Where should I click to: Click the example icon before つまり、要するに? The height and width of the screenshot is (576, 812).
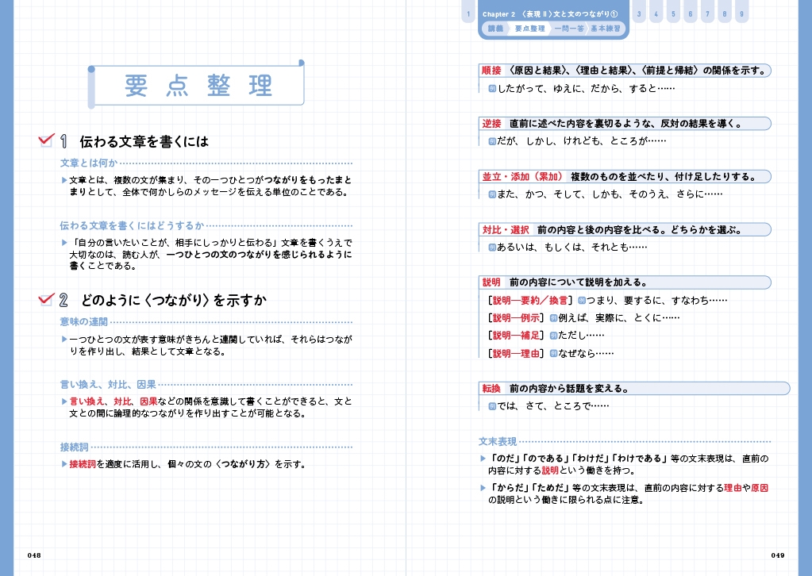[582, 300]
